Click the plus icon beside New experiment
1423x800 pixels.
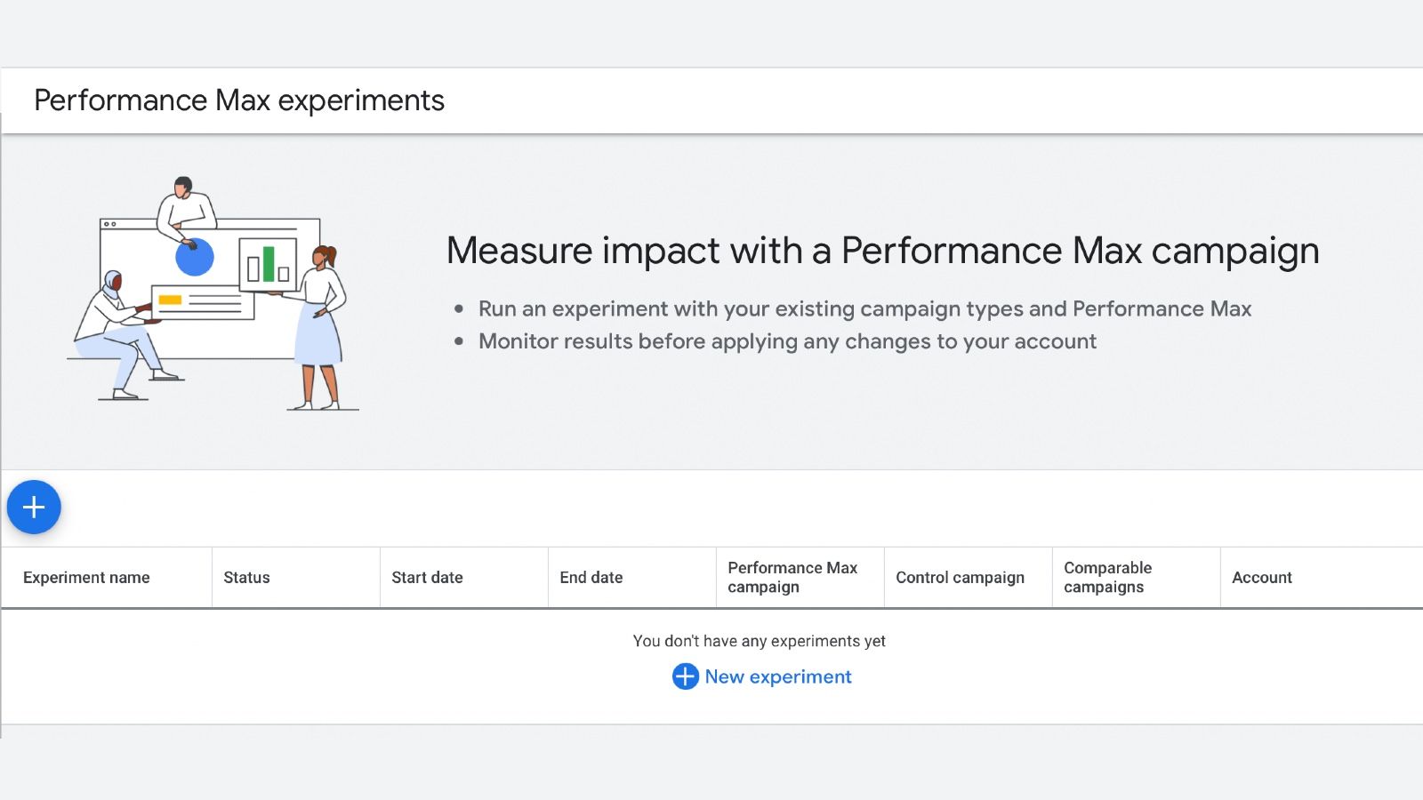pyautogui.click(x=684, y=676)
